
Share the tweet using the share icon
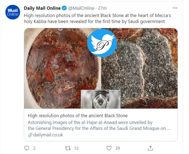tap(151, 148)
